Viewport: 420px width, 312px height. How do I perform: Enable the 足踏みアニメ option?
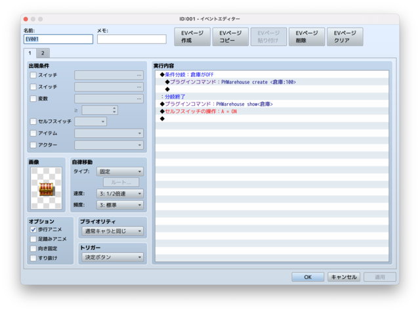33,239
